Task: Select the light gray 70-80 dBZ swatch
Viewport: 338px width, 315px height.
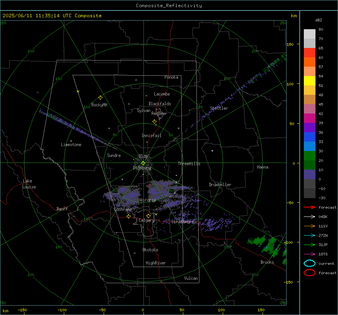Action: [x=309, y=34]
